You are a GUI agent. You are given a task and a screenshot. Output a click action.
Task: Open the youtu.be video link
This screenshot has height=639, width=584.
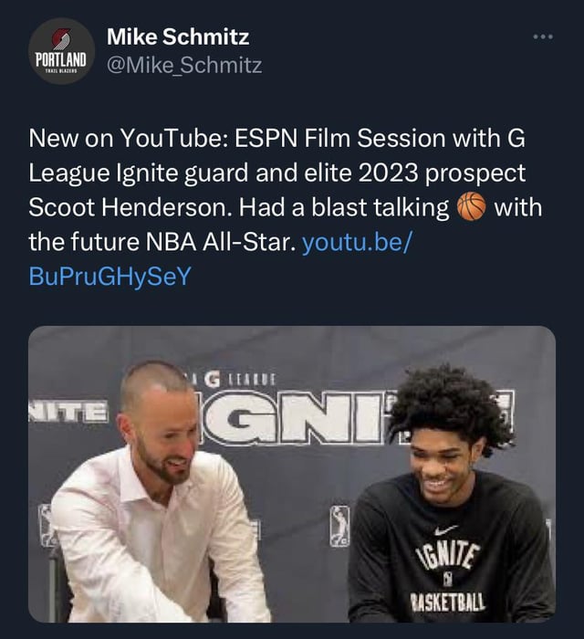coord(358,243)
